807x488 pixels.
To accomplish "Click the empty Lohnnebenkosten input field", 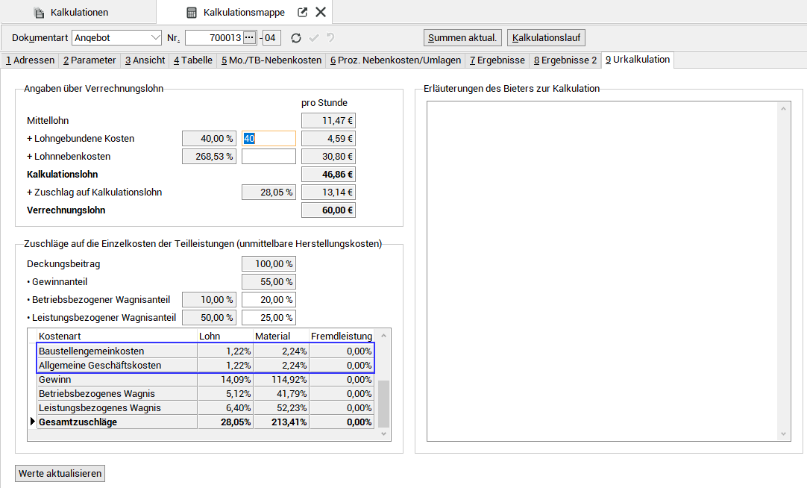I will 269,157.
